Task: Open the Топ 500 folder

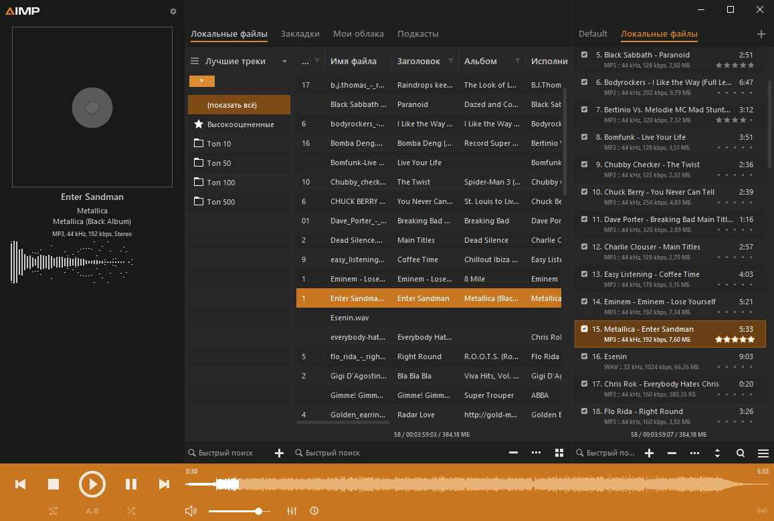Action: pos(239,202)
